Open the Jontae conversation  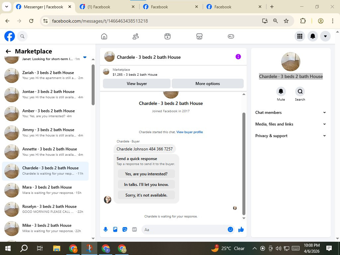click(45, 94)
